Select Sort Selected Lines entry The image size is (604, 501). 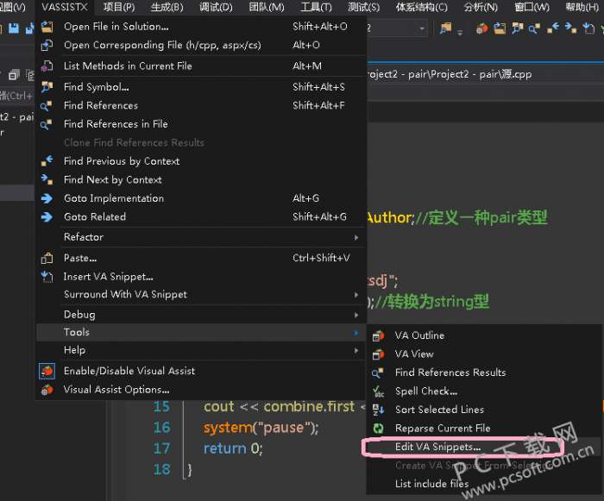point(483,410)
